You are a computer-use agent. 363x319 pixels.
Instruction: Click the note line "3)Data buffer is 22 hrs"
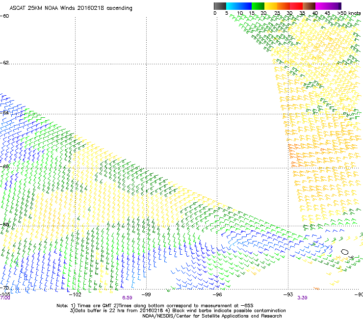[178, 311]
